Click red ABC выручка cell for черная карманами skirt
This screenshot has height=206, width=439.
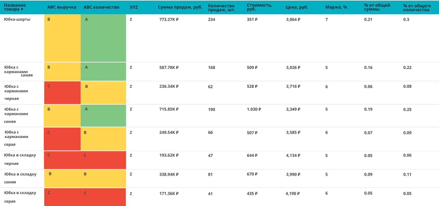tap(62, 93)
